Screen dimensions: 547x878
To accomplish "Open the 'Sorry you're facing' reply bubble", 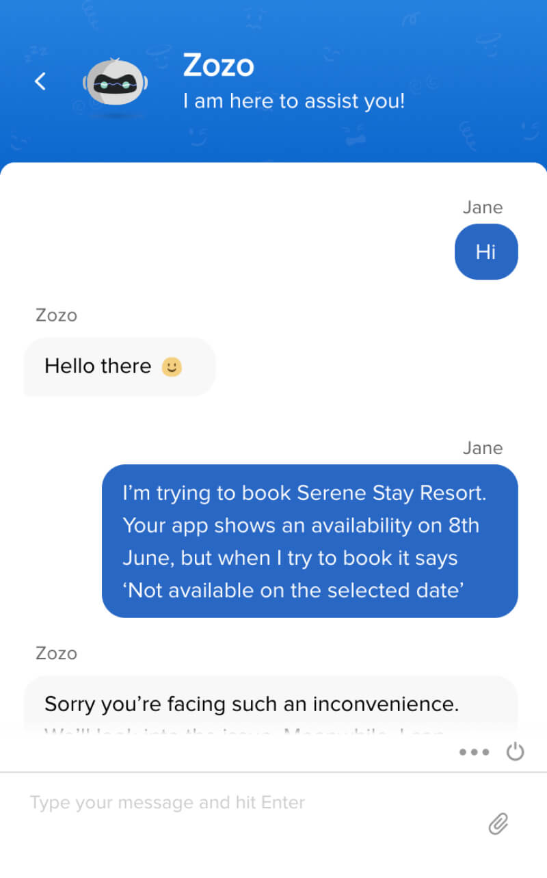I will click(271, 705).
